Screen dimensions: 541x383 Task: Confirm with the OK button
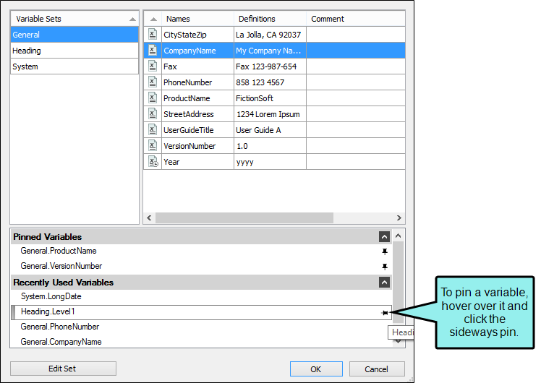pyautogui.click(x=316, y=369)
